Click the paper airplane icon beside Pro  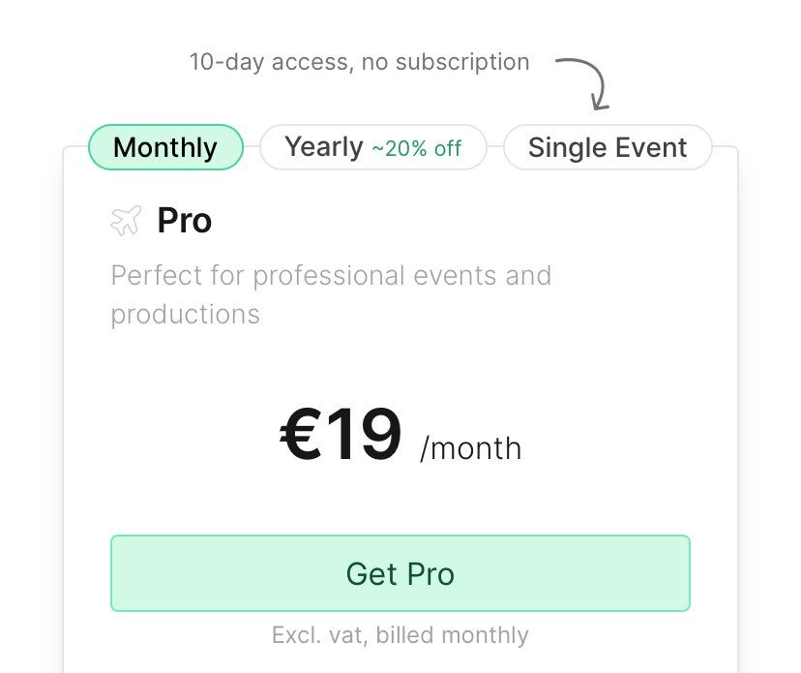pos(126,221)
